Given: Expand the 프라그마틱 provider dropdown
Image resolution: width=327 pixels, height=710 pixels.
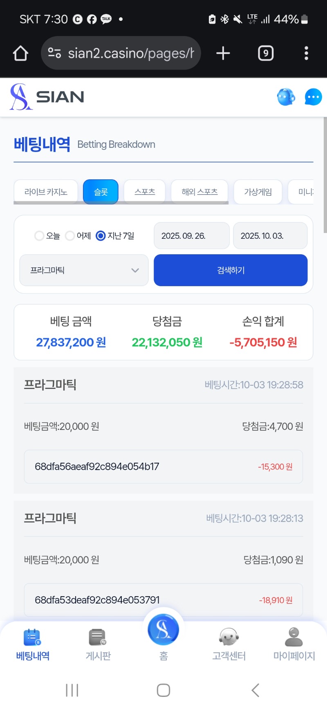Looking at the screenshot, I should 84,270.
